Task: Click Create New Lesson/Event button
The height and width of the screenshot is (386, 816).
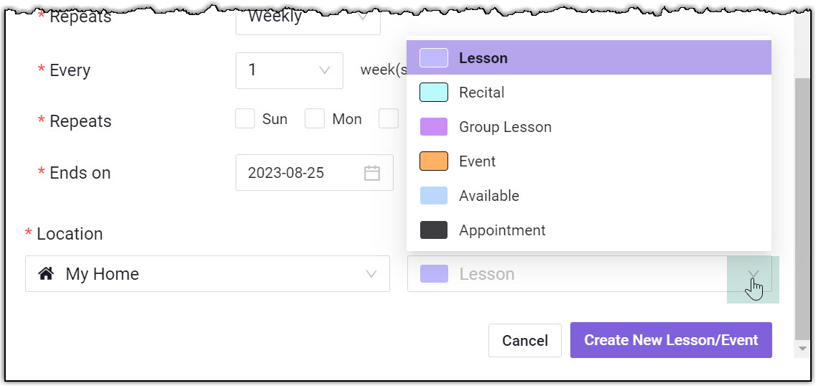Action: (x=671, y=340)
